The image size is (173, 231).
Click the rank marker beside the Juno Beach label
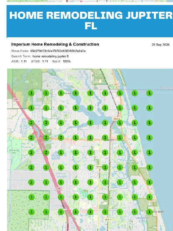pos(149,212)
